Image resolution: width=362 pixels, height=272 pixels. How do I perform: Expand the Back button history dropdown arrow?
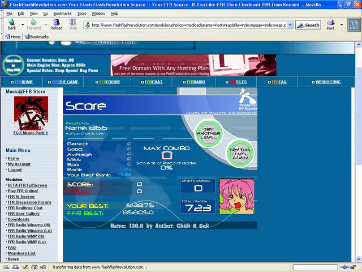[x=23, y=24]
